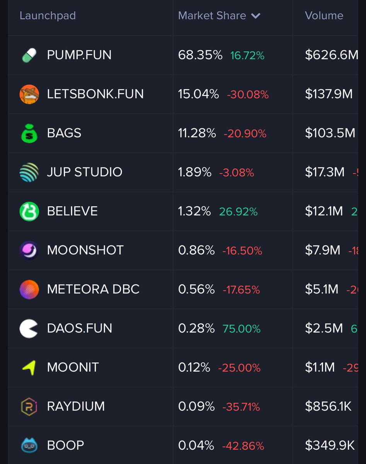The height and width of the screenshot is (464, 366).
Task: Click the BOOP blue cat icon
Action: pos(29,445)
